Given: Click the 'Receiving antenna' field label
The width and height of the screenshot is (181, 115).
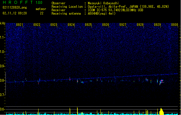Looking at the screenshot, I should (66, 14).
